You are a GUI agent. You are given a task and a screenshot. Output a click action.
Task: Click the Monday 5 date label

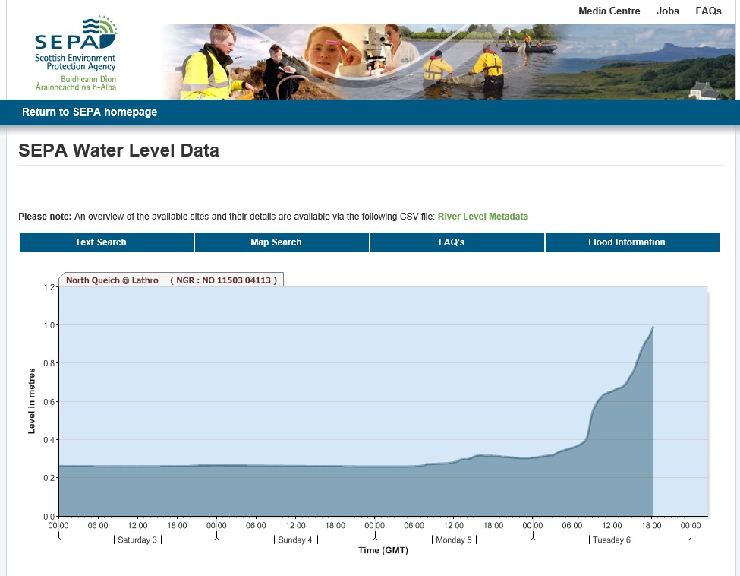point(453,540)
